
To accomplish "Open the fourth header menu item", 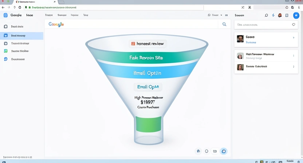I will [x=86, y=15].
